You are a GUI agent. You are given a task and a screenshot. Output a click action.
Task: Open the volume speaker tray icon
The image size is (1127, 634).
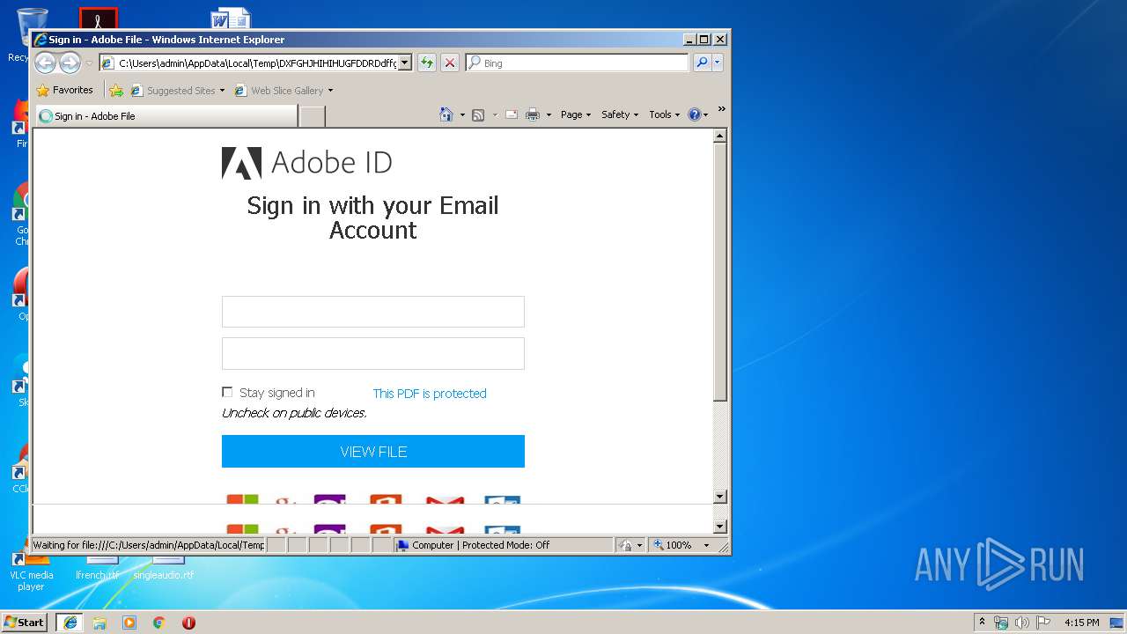(1022, 623)
